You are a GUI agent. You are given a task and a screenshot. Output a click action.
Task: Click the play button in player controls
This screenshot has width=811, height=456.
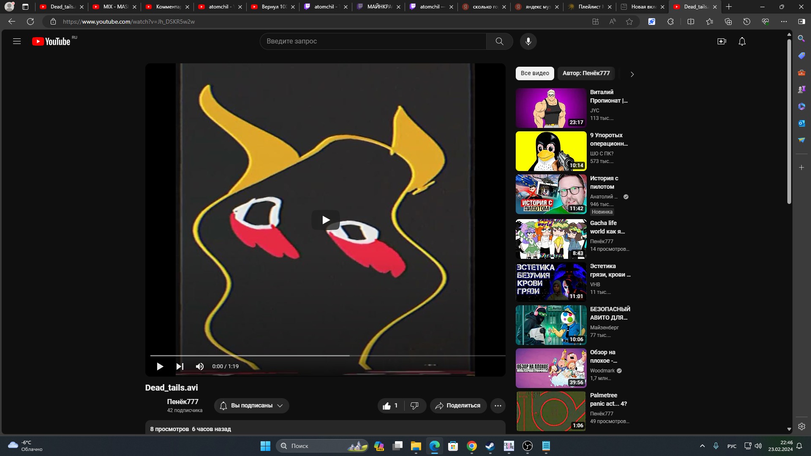(160, 366)
